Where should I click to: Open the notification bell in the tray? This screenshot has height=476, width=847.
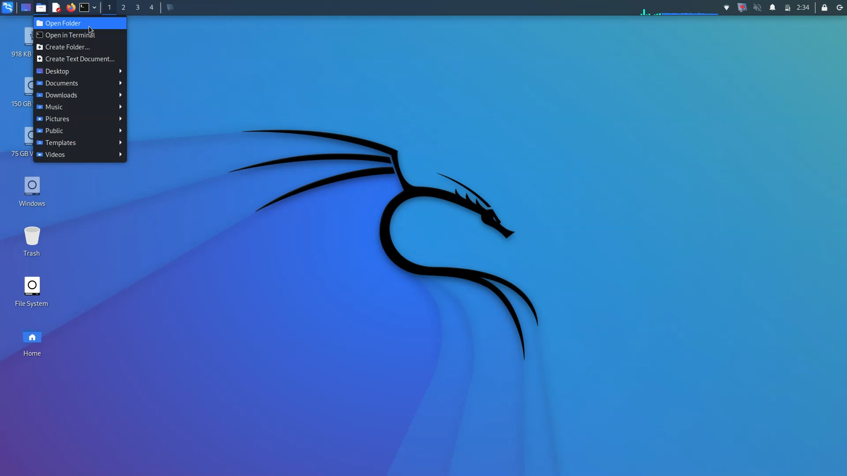point(773,7)
